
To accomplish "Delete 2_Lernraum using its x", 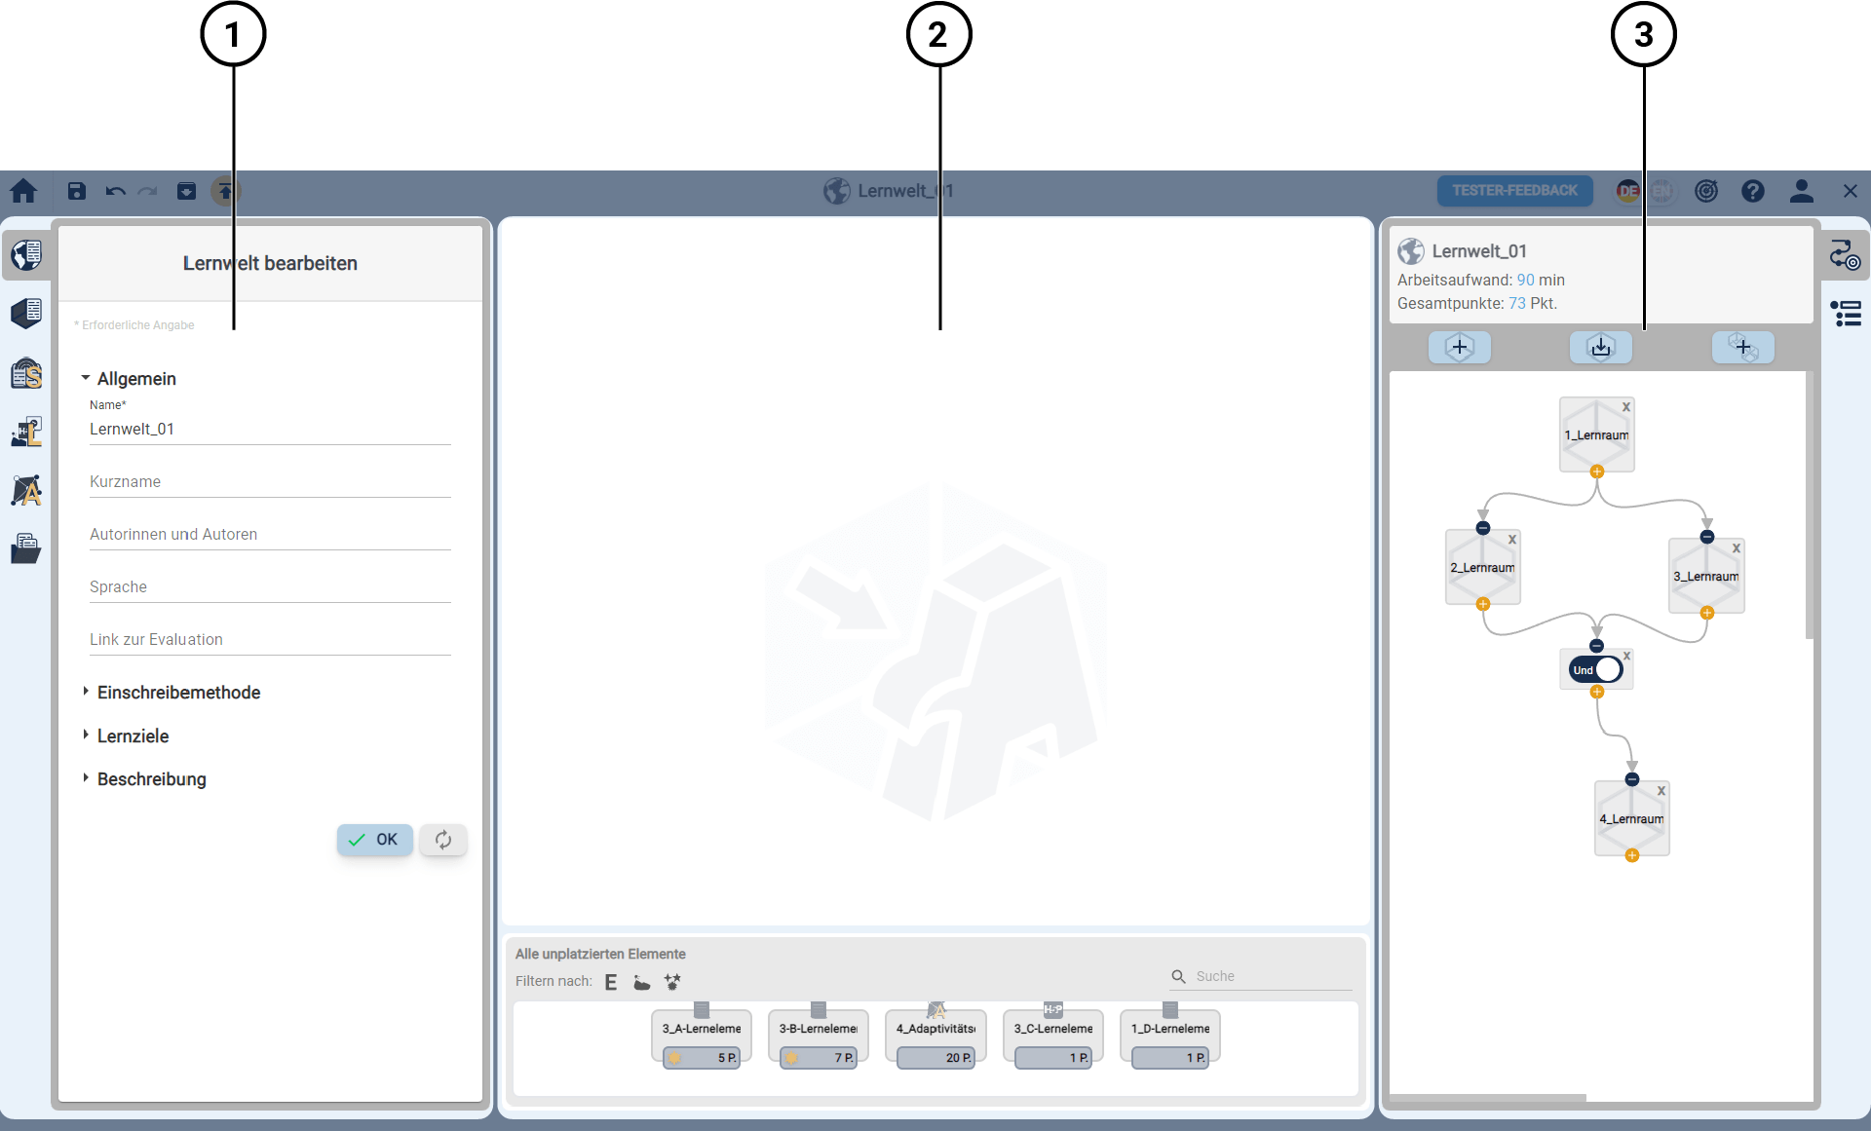I will [1512, 540].
